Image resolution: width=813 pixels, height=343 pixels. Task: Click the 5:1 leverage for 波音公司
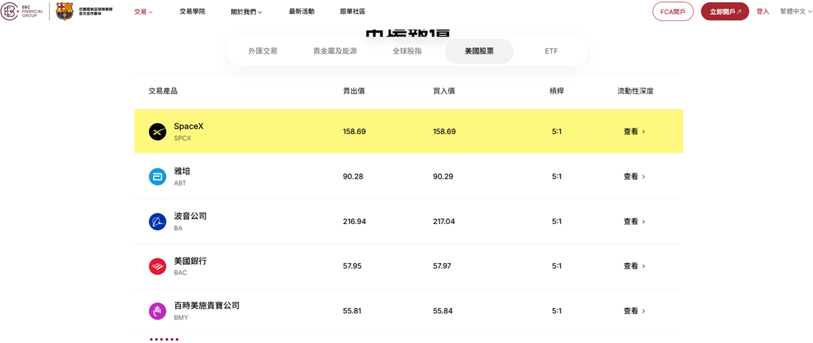(x=556, y=221)
